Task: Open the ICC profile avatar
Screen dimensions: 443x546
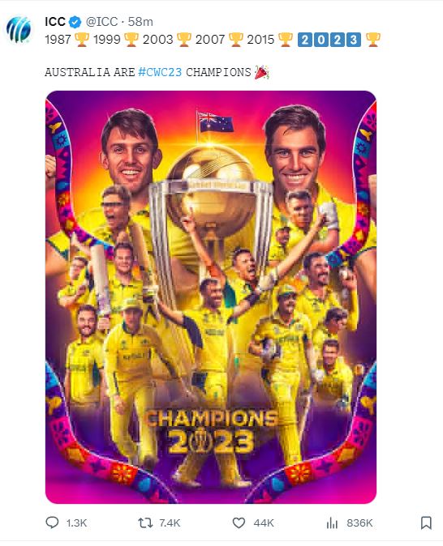Action: tap(19, 30)
